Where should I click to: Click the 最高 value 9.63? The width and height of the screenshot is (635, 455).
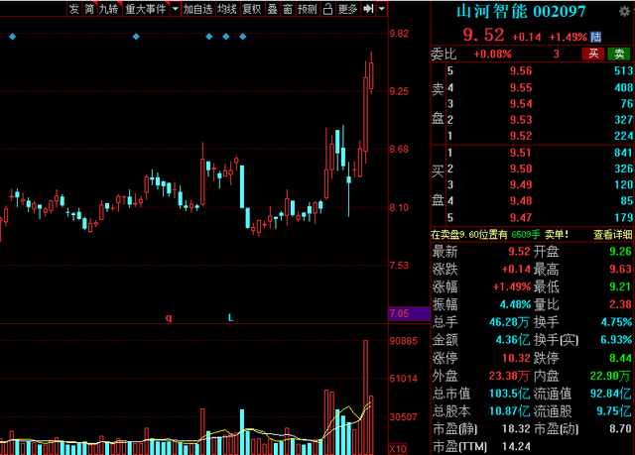pos(620,270)
